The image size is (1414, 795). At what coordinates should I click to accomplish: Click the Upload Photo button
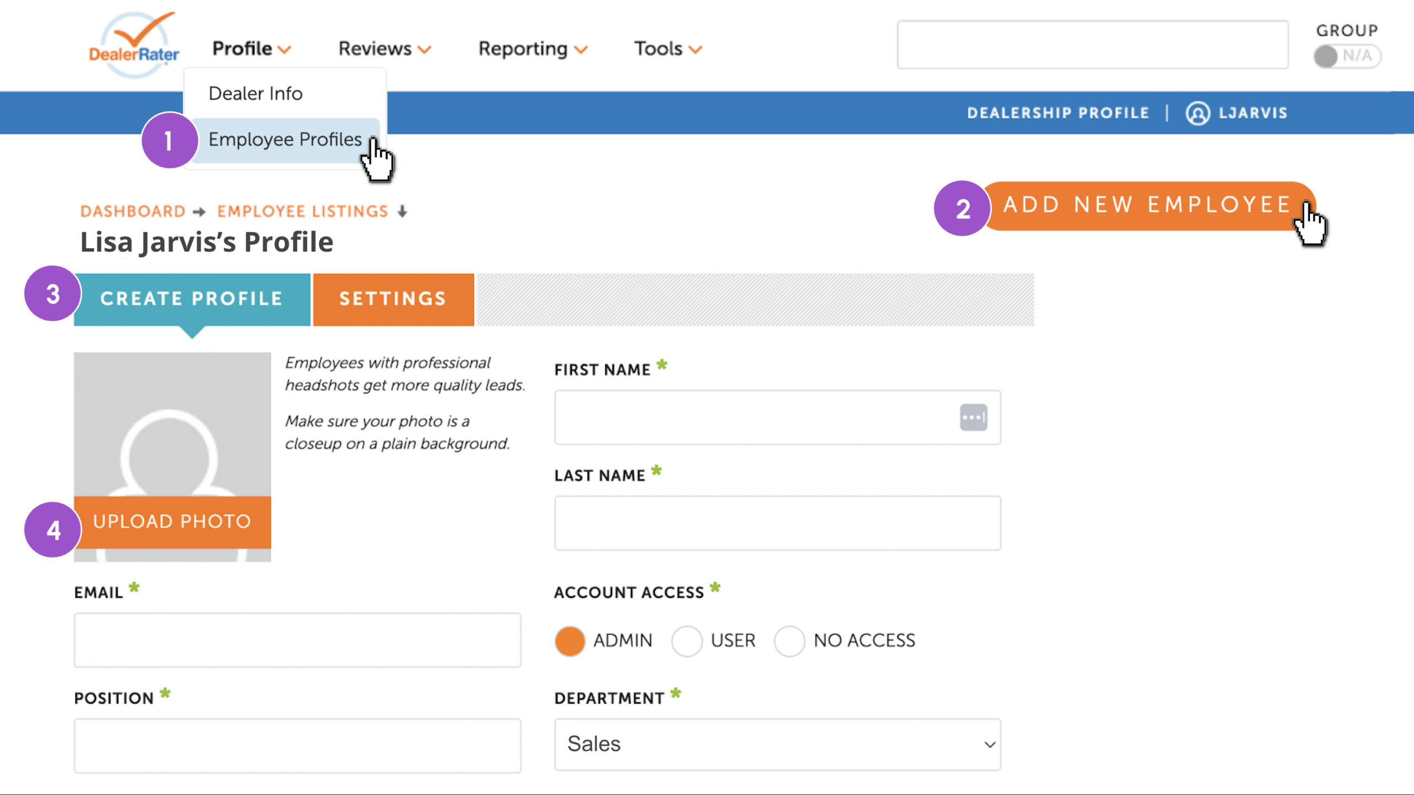point(172,522)
